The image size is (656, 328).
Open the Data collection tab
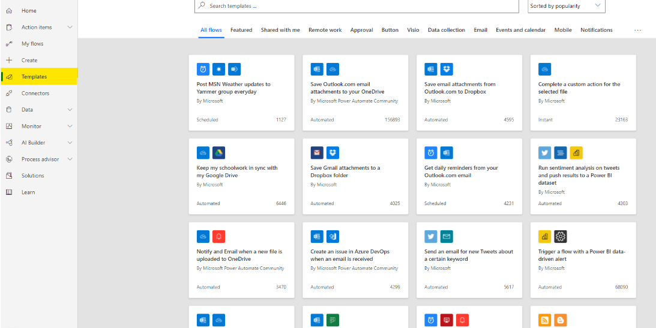pos(446,30)
